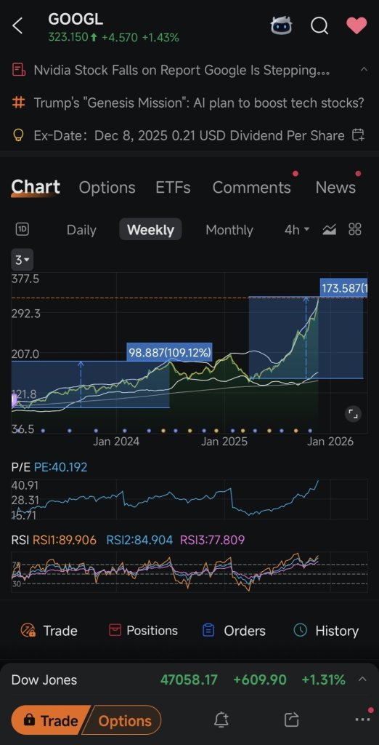Tap the news document icon beside Nvidia headline

(x=18, y=71)
